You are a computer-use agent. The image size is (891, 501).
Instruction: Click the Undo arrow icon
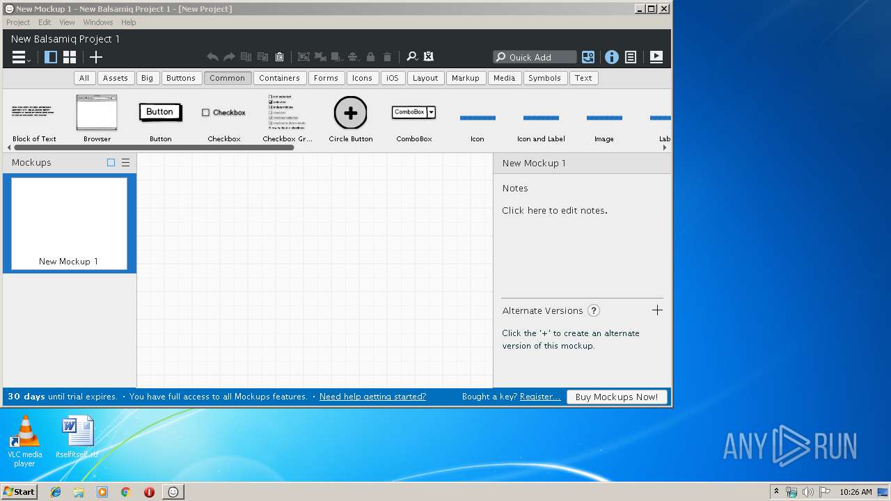click(x=212, y=57)
